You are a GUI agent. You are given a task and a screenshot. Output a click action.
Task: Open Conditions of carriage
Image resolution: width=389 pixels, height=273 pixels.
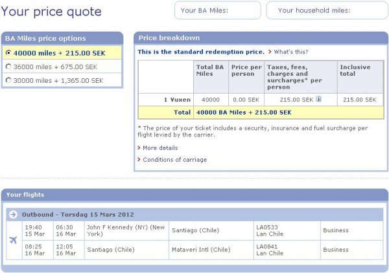(175, 160)
